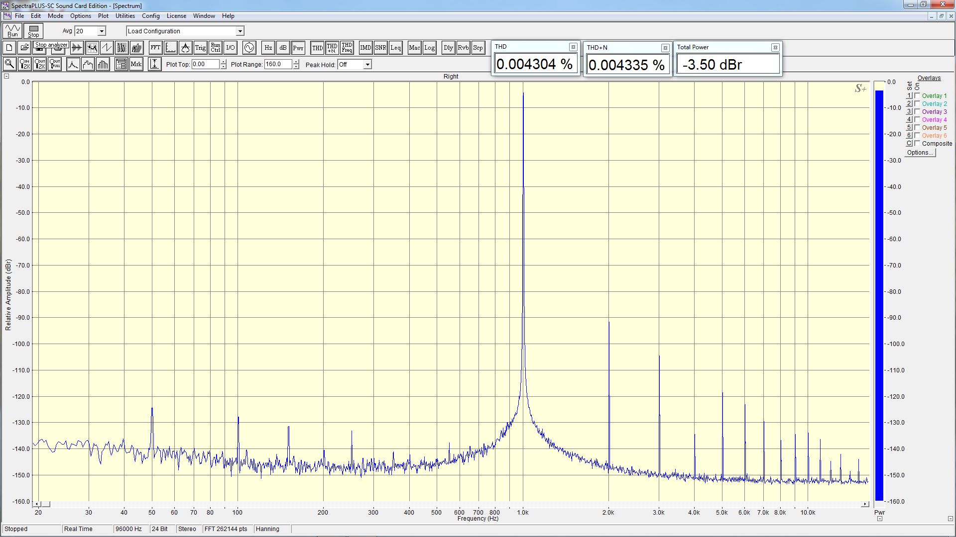Screen dimensions: 956x537
Task: Set composite overlay using the 'C' button
Action: [x=909, y=143]
